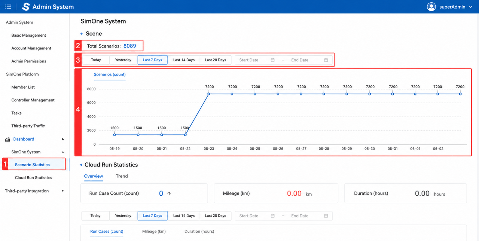
Task: Open calendar icon beside Scene End Date
Action: click(x=326, y=60)
